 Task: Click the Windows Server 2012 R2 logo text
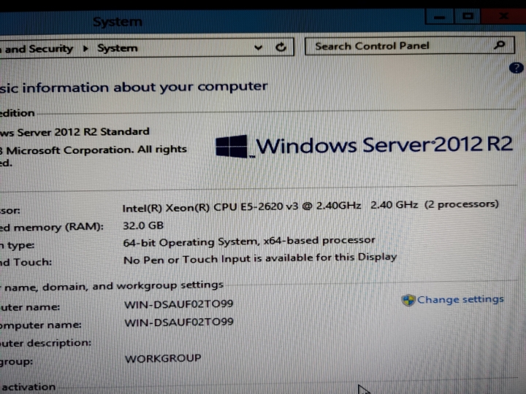384,145
